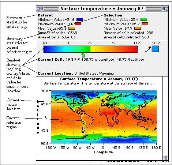Click the horizontal scrollbar track at window bottom

(x=100, y=158)
